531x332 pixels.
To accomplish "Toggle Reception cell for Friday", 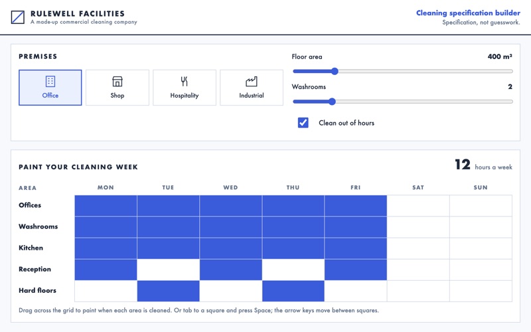I will coord(356,270).
